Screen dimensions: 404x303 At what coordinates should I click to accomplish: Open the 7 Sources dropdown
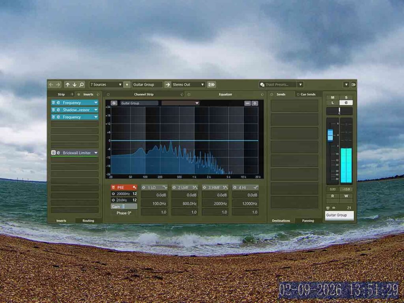(x=106, y=84)
